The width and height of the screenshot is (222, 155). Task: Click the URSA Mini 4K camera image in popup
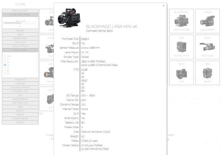(69, 18)
